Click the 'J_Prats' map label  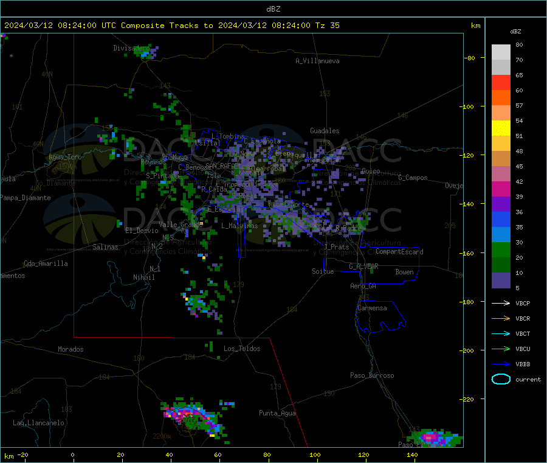point(336,247)
